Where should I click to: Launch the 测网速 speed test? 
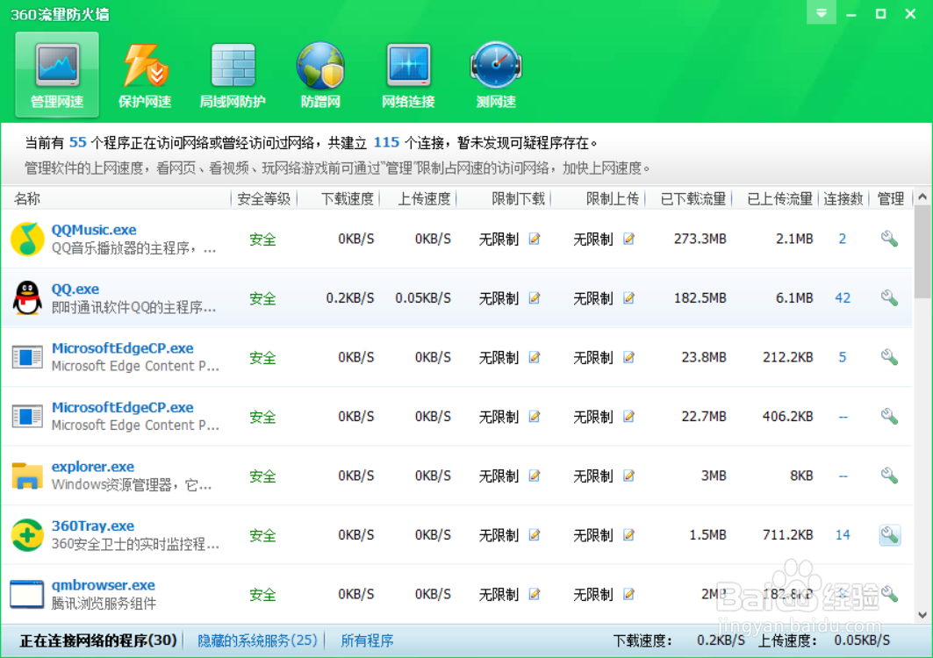tap(496, 75)
